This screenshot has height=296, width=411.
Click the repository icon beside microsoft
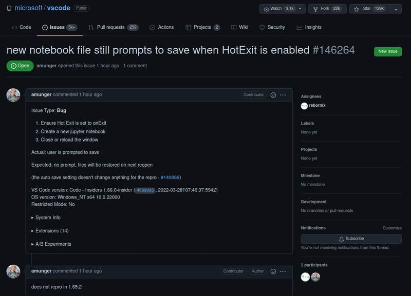9,8
